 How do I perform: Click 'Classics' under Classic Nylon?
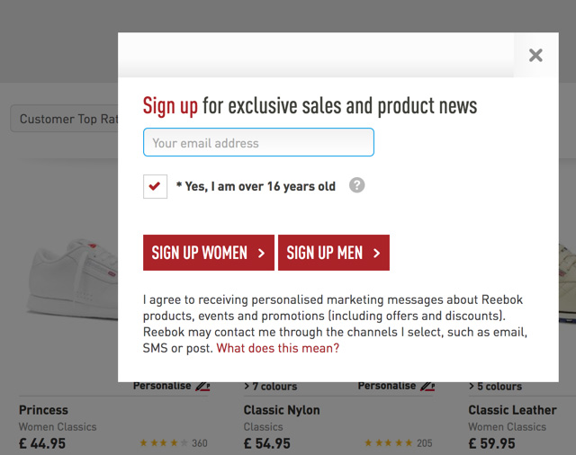(x=263, y=427)
